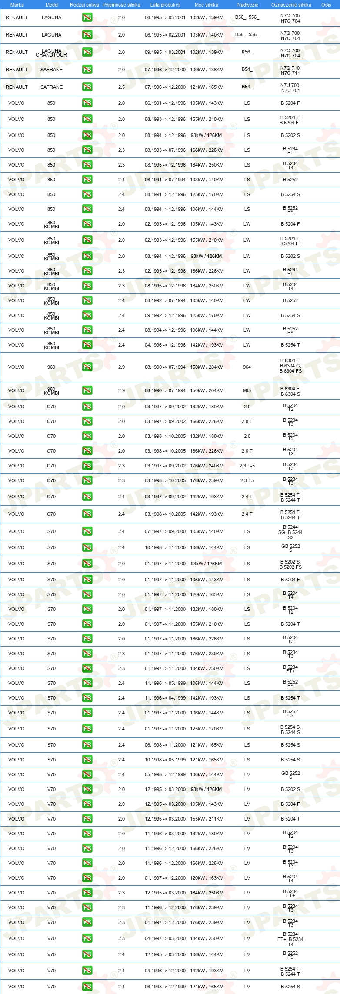Select the '11.1996 -> 05.1999' production years cell

point(165,683)
